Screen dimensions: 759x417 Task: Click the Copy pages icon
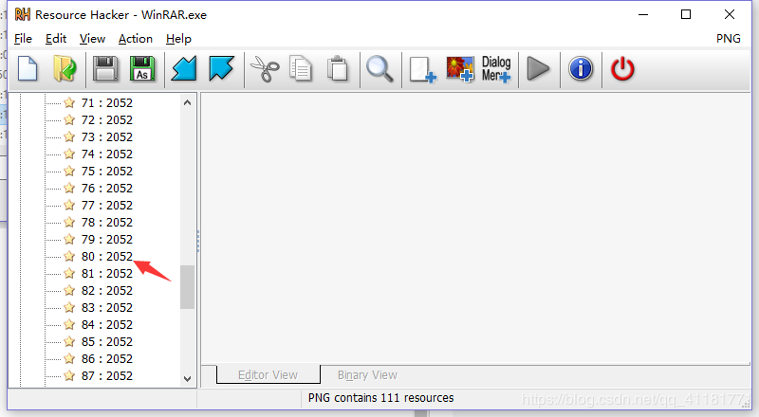click(x=301, y=69)
